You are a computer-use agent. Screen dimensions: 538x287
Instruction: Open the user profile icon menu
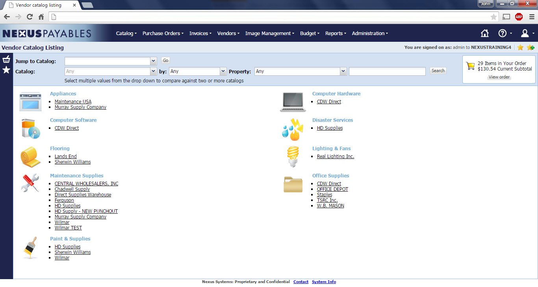[525, 34]
